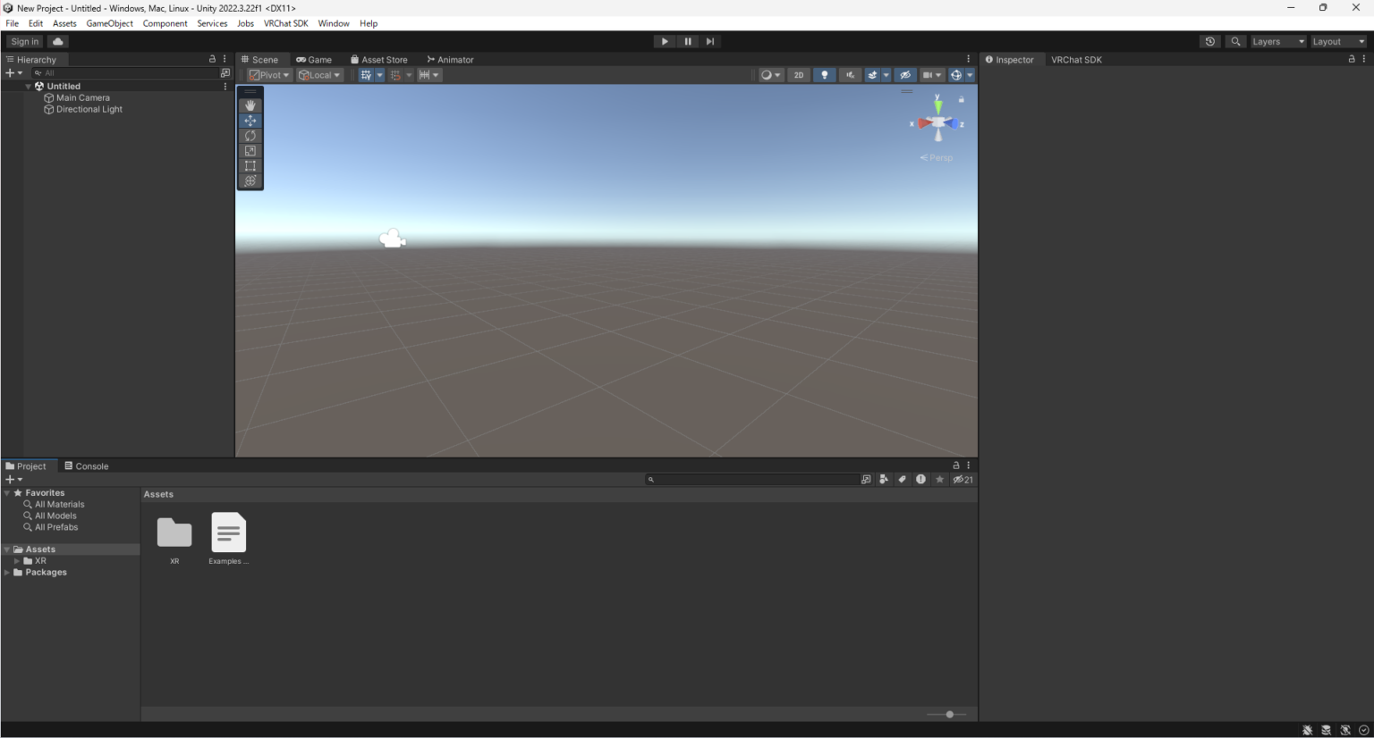Toggle scene lighting with the bulb icon

tap(824, 74)
